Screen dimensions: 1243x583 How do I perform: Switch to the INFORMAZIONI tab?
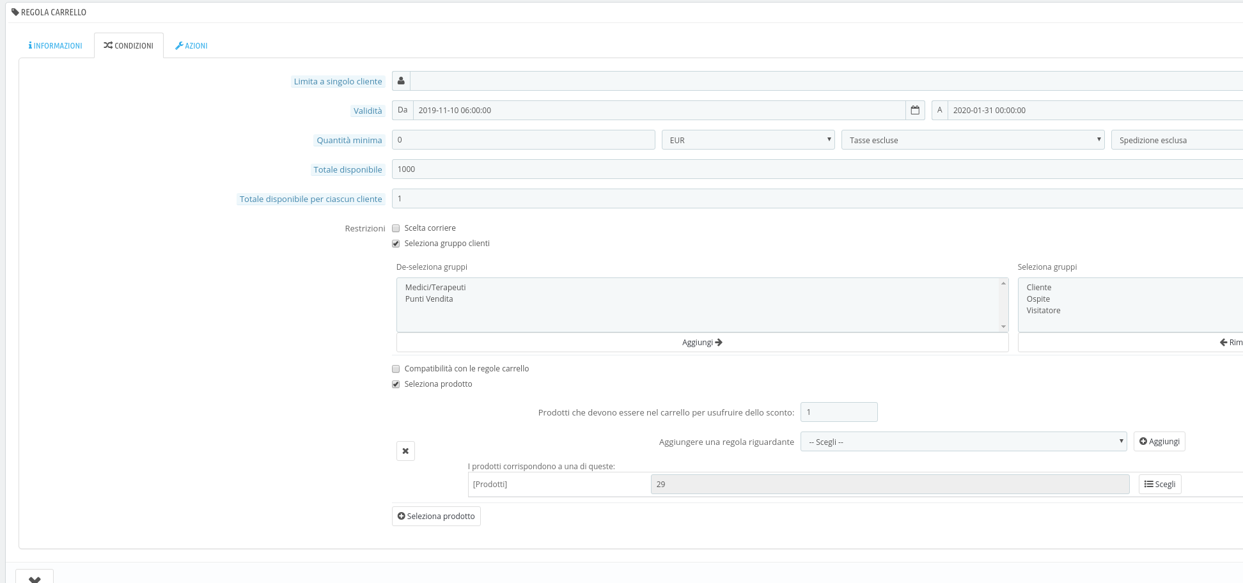pos(56,45)
